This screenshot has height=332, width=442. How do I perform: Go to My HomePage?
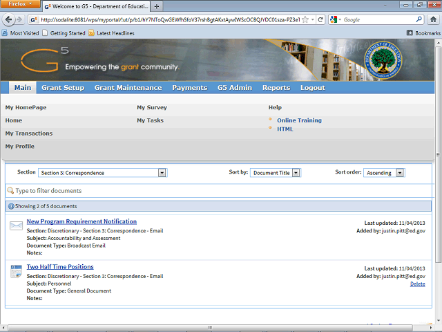[26, 107]
